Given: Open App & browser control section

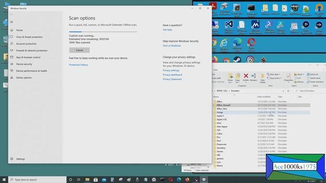Looking at the screenshot, I should tap(29, 57).
